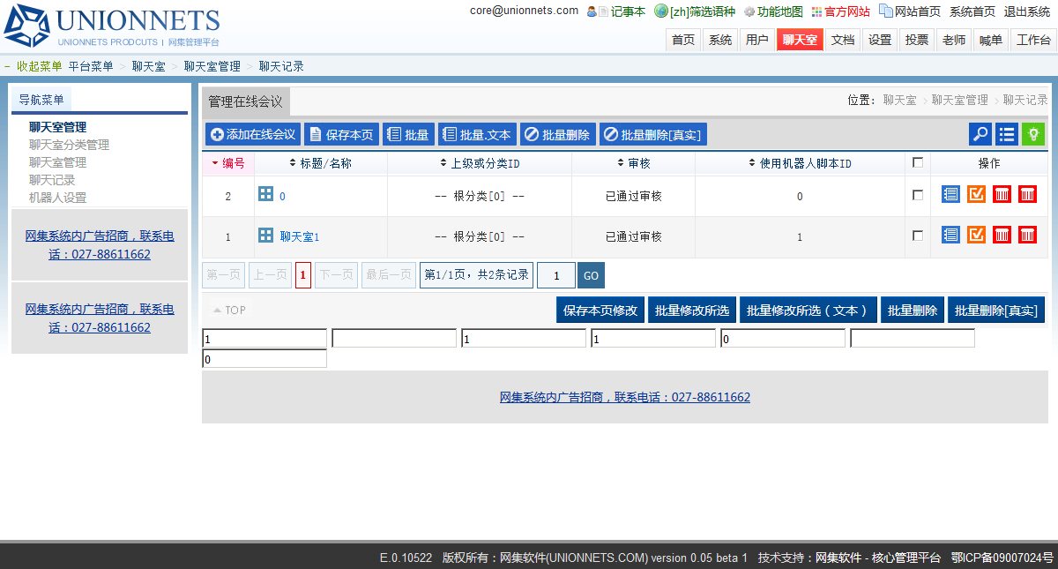The height and width of the screenshot is (569, 1058).
Task: Open blue detail icon for 聊天室1 row
Action: [950, 235]
